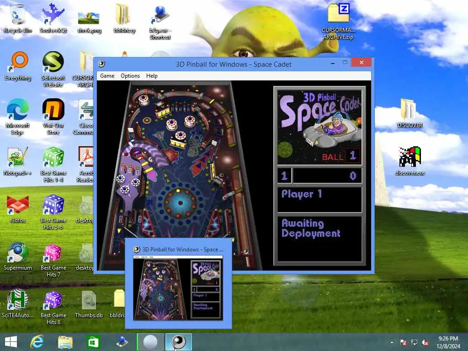The width and height of the screenshot is (468, 351).
Task: Select the Notepad++ desktop shortcut
Action: coord(18,161)
